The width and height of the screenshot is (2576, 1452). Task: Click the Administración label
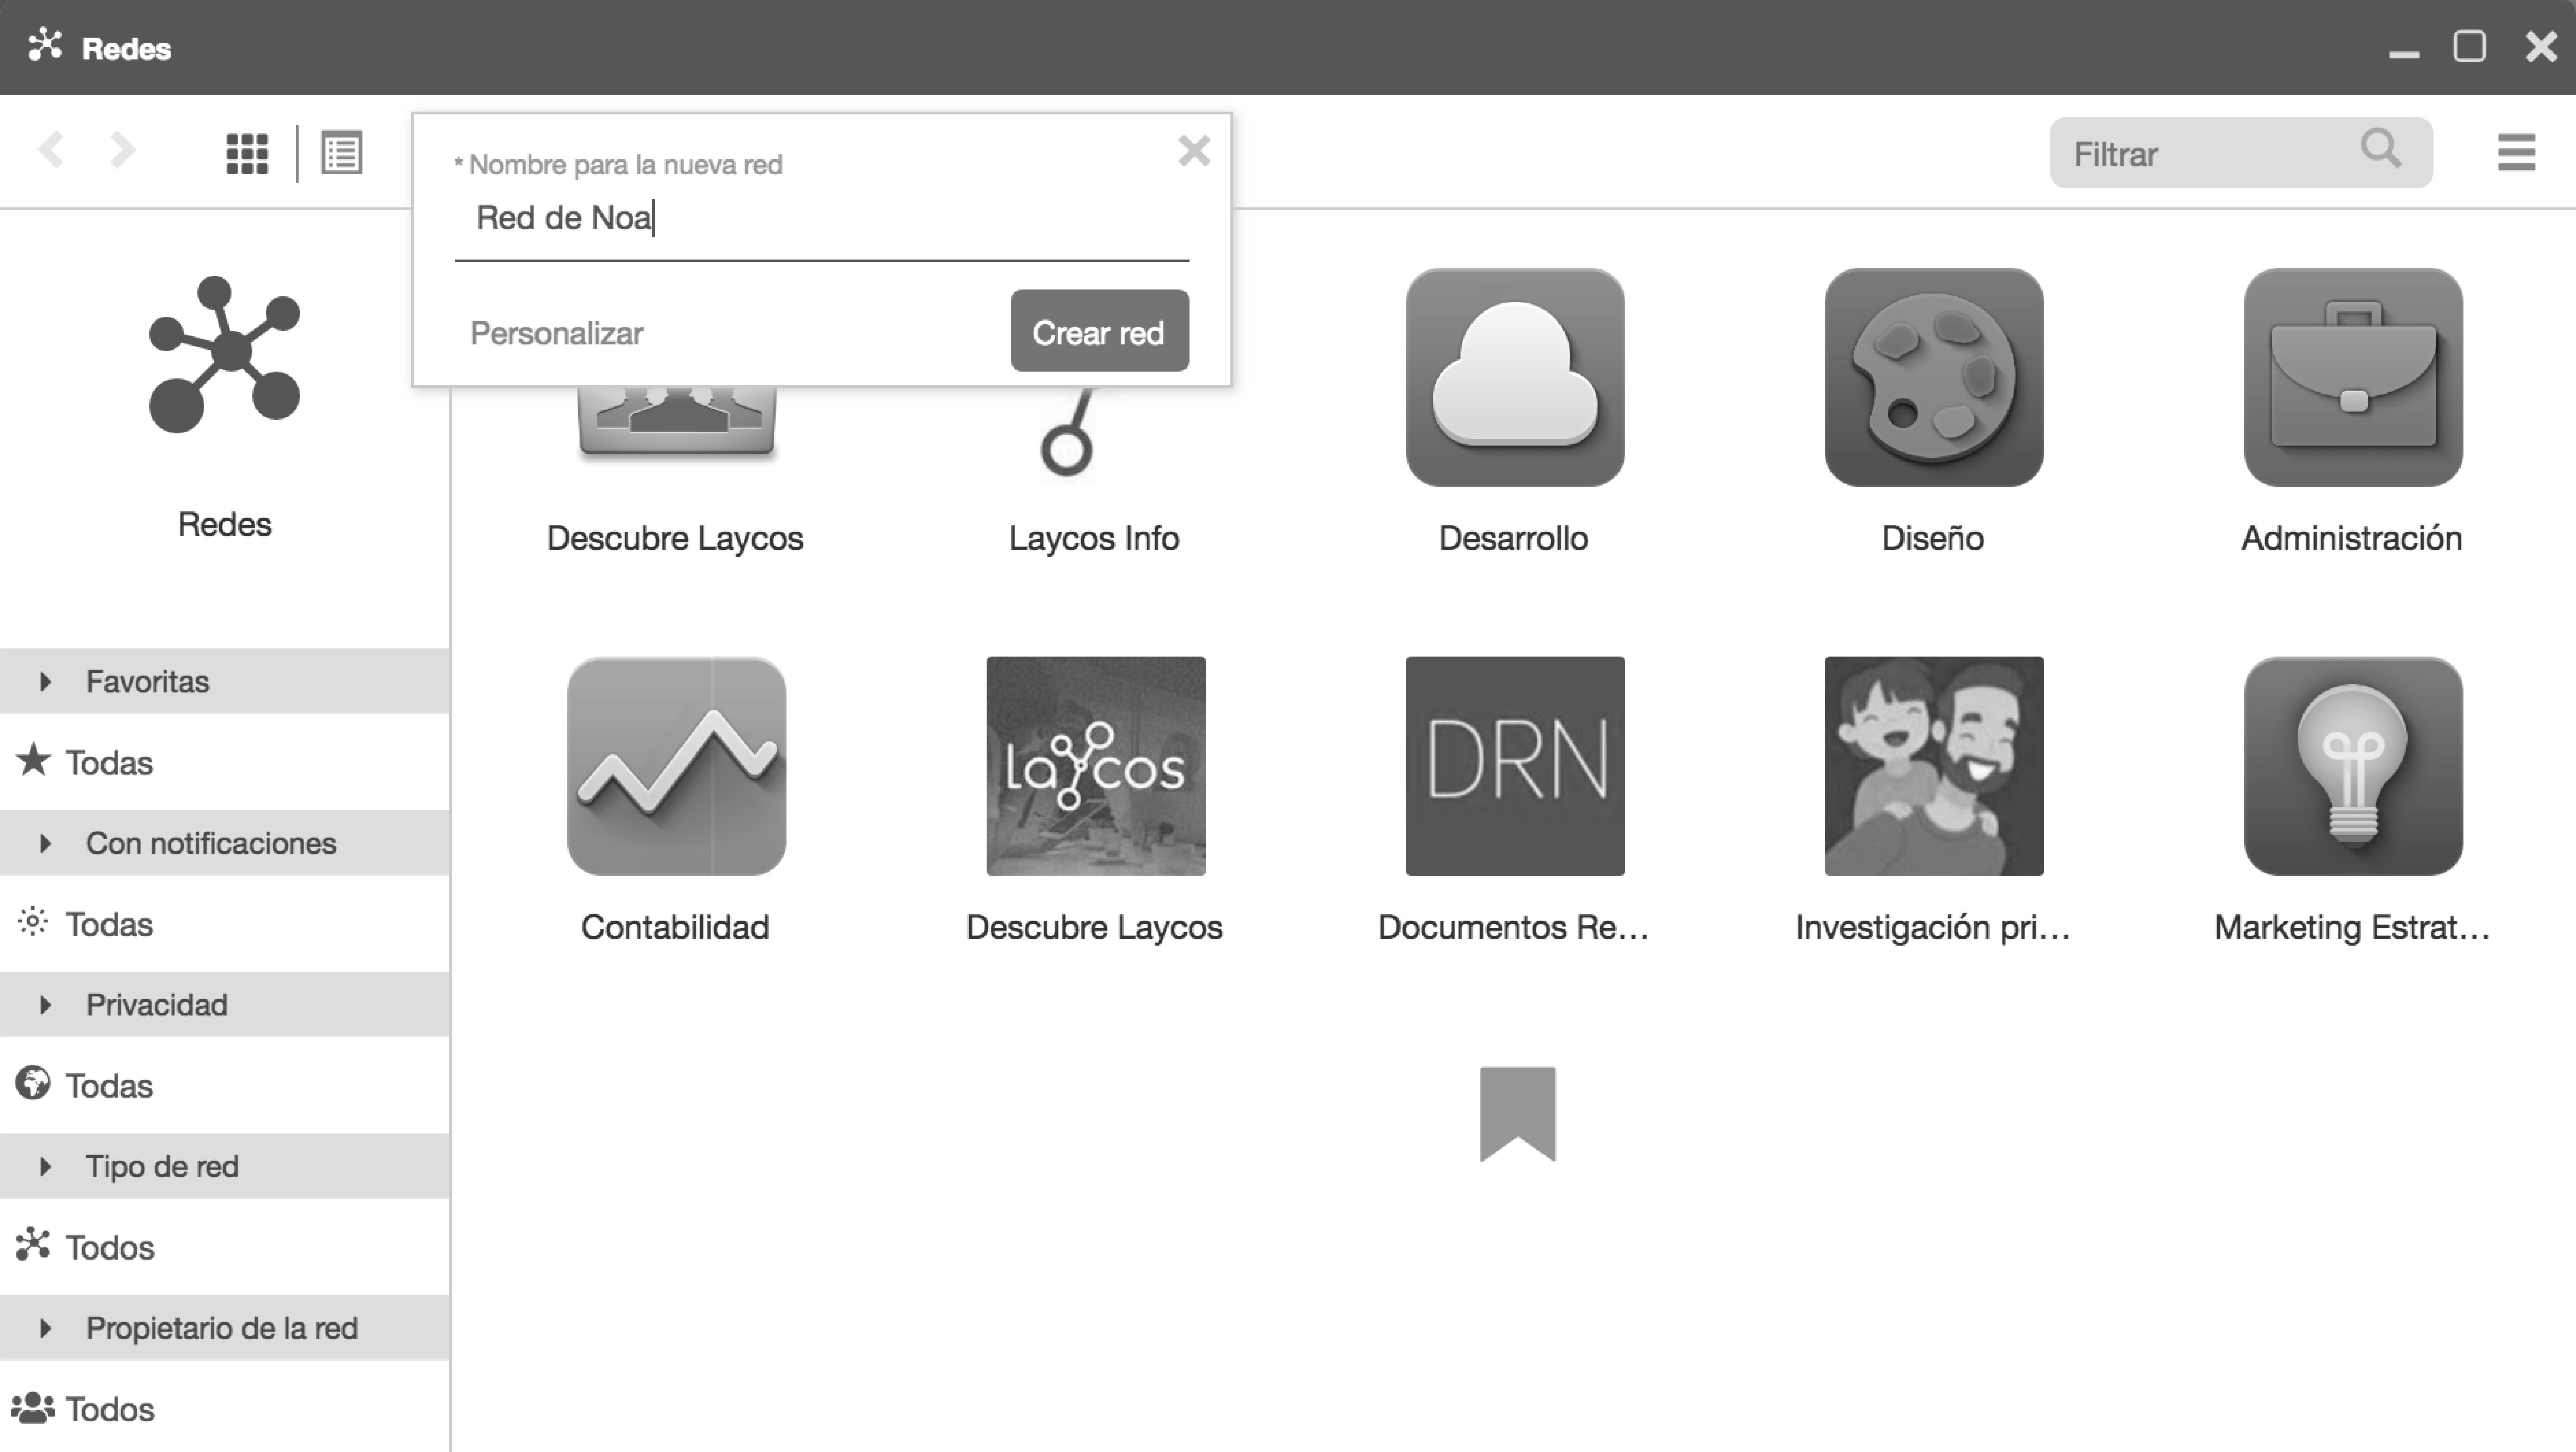click(x=2351, y=538)
